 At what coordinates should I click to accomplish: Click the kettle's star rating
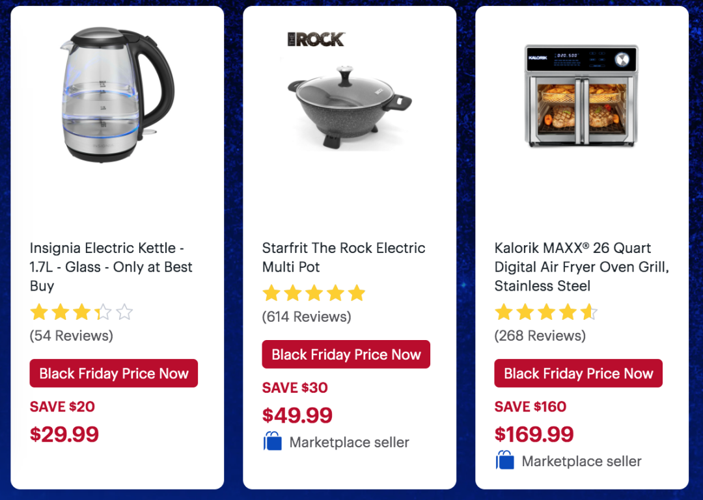[x=81, y=313]
